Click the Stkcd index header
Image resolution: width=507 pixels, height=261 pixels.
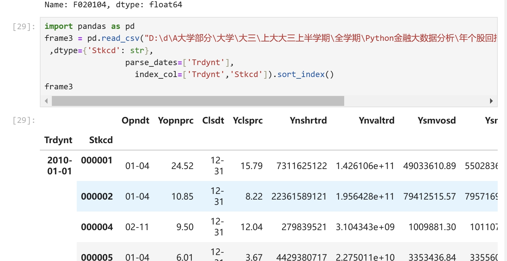click(x=101, y=140)
